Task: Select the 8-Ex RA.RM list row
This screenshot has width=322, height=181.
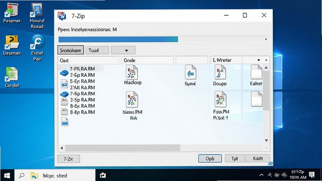Action: tap(82, 106)
